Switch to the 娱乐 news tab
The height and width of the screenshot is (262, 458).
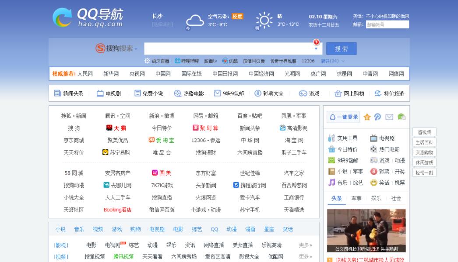click(376, 199)
